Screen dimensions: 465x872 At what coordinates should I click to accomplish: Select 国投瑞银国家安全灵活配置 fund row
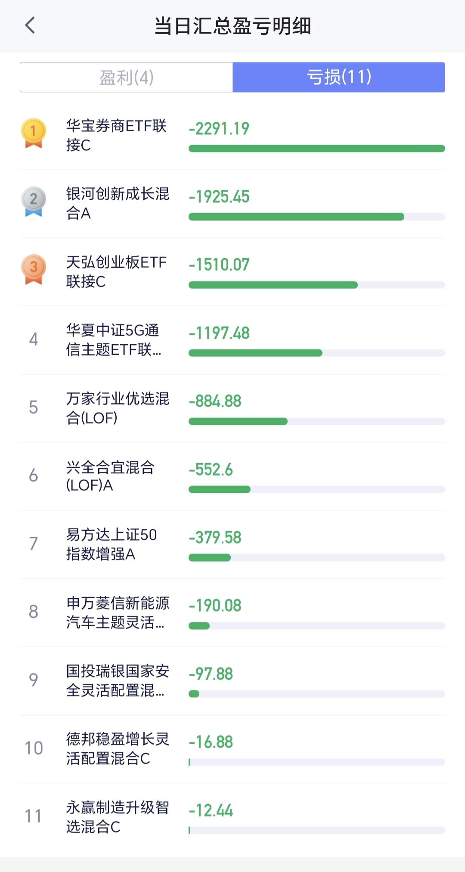click(x=117, y=680)
